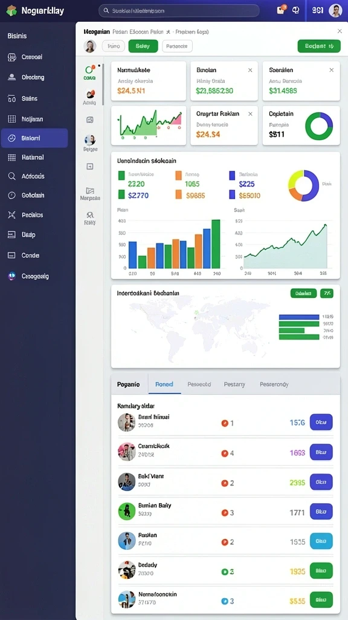Open the notifications icon with red badge
This screenshot has height=620, width=348.
pyautogui.click(x=281, y=10)
